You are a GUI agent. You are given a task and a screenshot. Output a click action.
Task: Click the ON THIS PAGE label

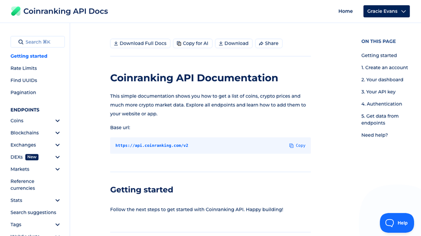pyautogui.click(x=378, y=41)
